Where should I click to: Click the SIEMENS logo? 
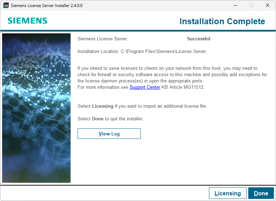coord(28,21)
